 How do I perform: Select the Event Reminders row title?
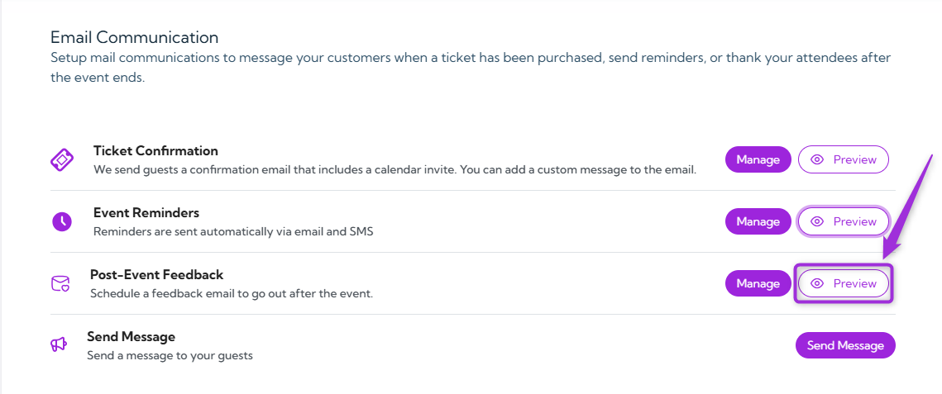[146, 213]
